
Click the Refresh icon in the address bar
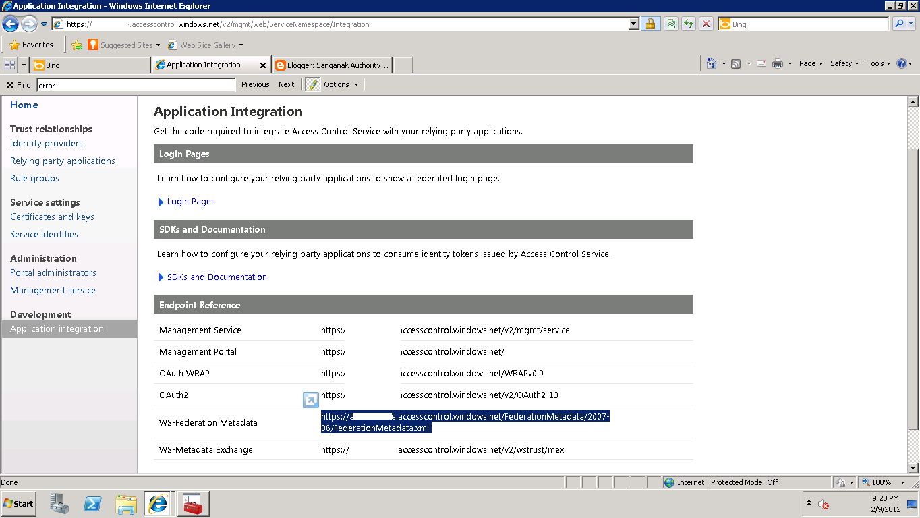[x=688, y=24]
